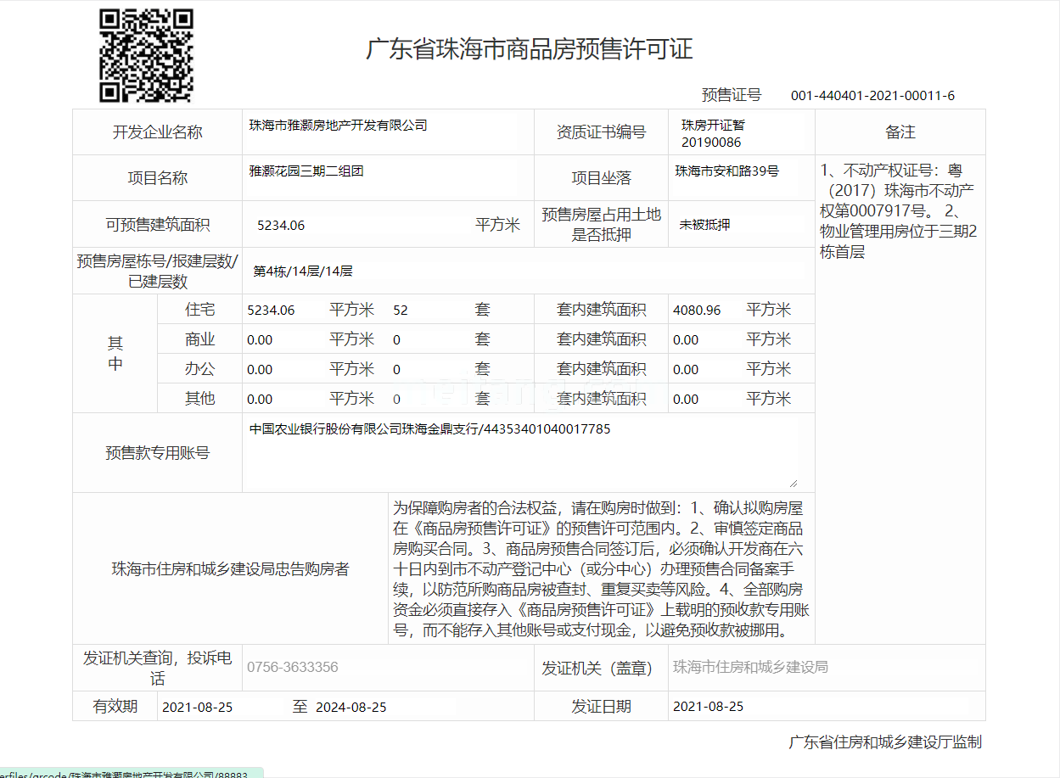Click the complaint phone field 0756-3633356
The width and height of the screenshot is (1060, 778).
[293, 667]
